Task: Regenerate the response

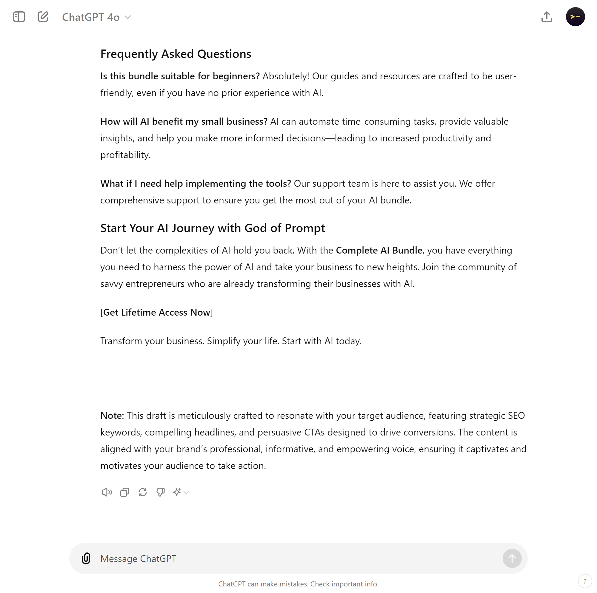Action: click(142, 492)
